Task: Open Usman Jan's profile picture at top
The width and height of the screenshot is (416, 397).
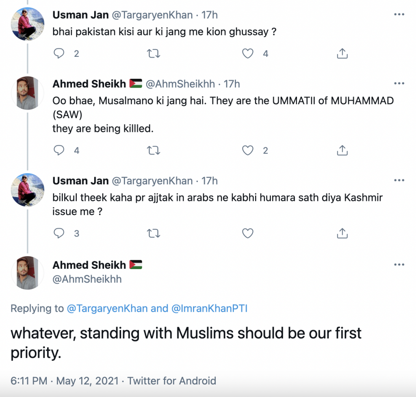Action: pyautogui.click(x=27, y=24)
